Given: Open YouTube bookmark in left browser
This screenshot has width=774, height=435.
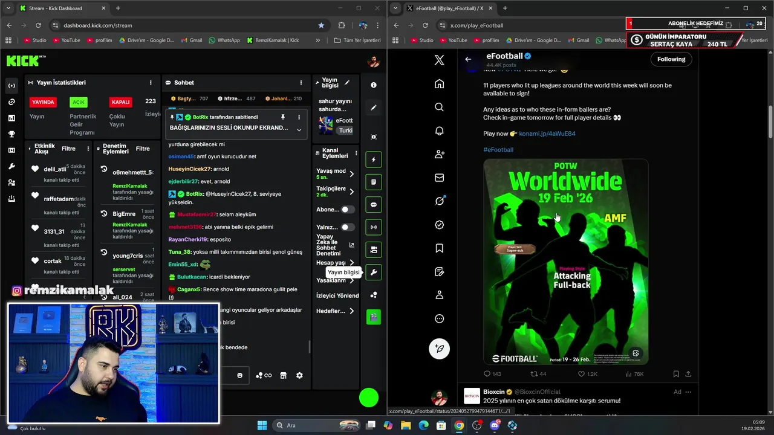Looking at the screenshot, I should pos(67,40).
